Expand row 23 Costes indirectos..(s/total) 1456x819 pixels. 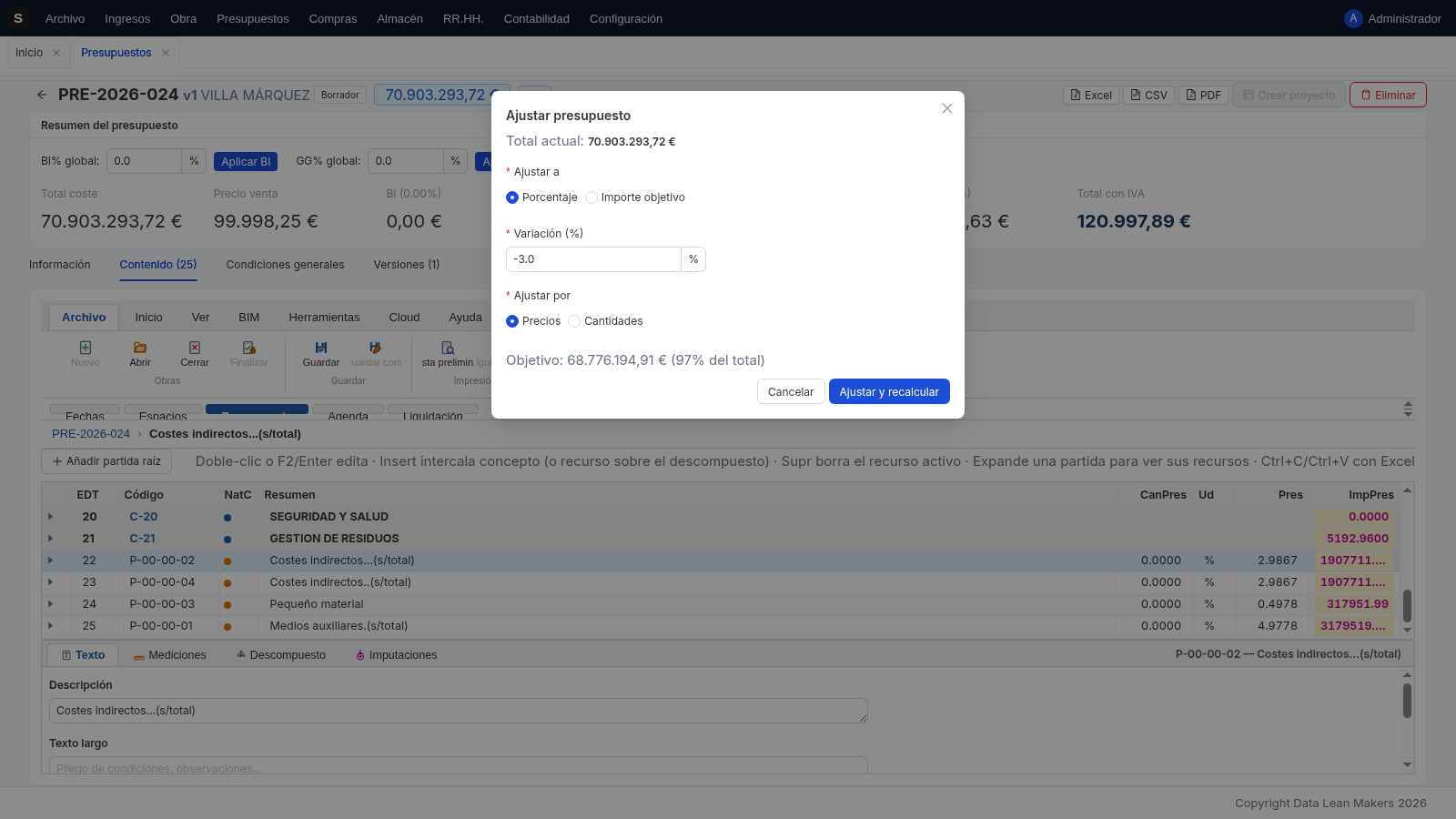coord(51,582)
